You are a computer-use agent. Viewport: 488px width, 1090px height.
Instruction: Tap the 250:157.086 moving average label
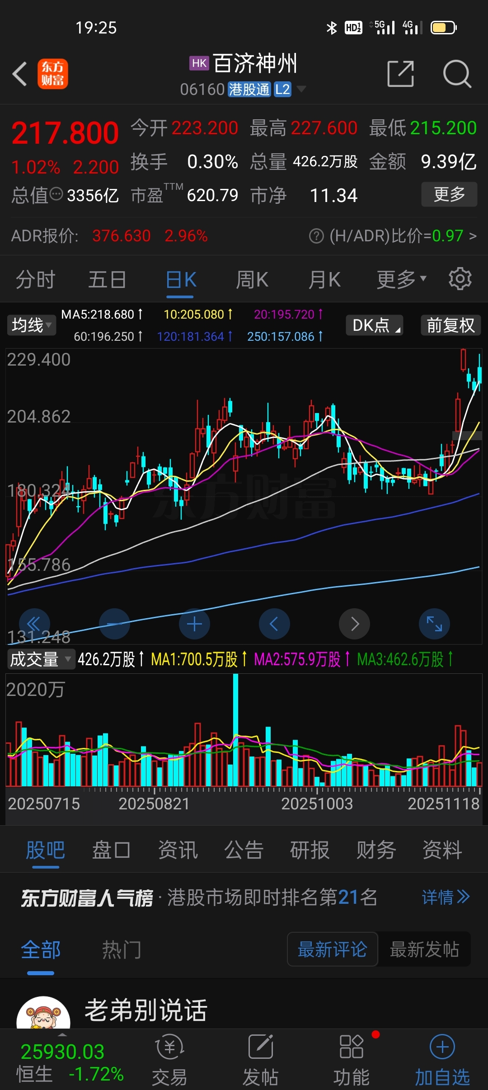(x=285, y=337)
